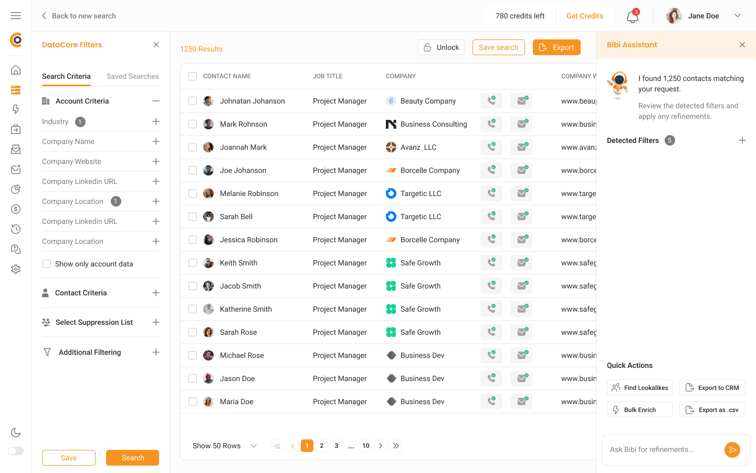
Task: Expand the Additional Filtering section
Action: 156,352
